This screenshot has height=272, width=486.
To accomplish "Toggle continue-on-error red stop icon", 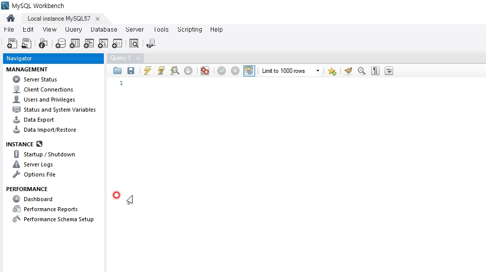I will [205, 71].
